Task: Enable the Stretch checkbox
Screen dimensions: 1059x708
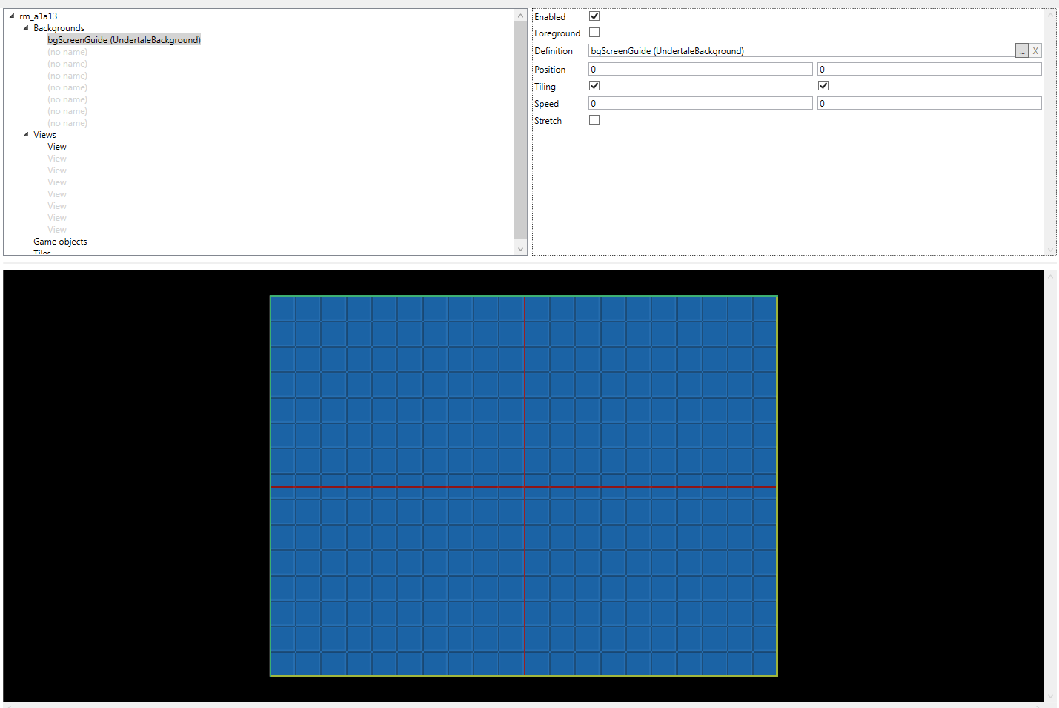Action: coord(594,120)
